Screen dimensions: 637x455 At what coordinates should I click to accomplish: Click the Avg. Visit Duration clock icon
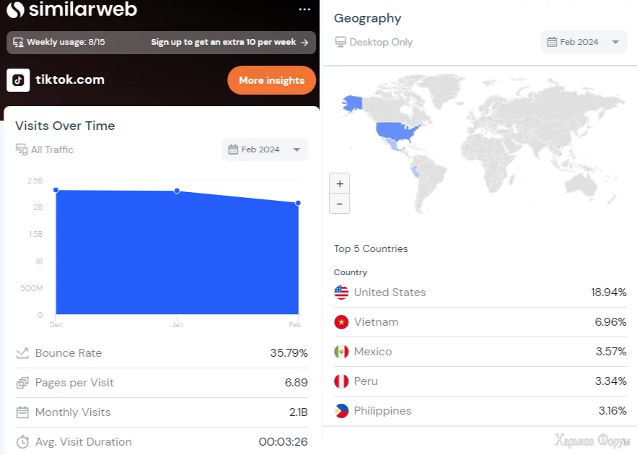tap(22, 441)
